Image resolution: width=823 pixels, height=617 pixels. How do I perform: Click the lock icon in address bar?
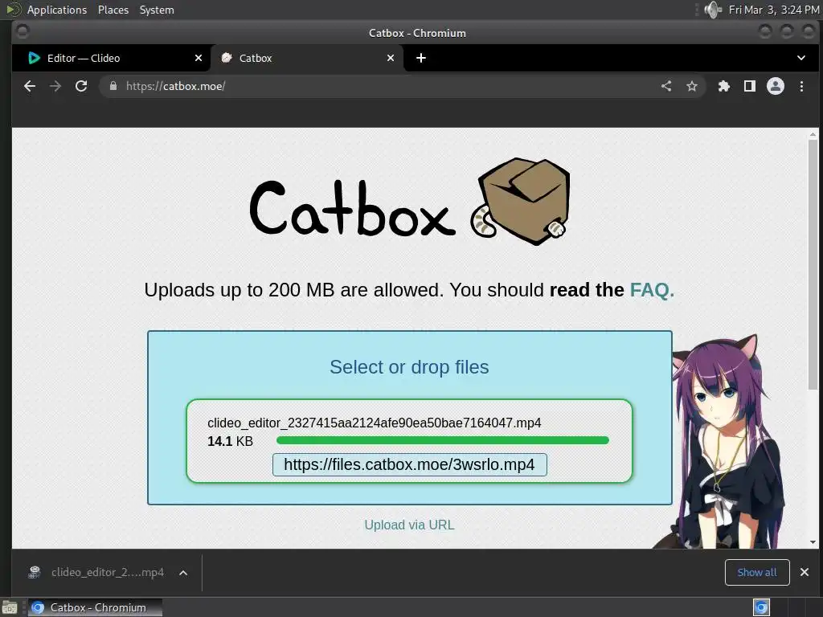[113, 86]
